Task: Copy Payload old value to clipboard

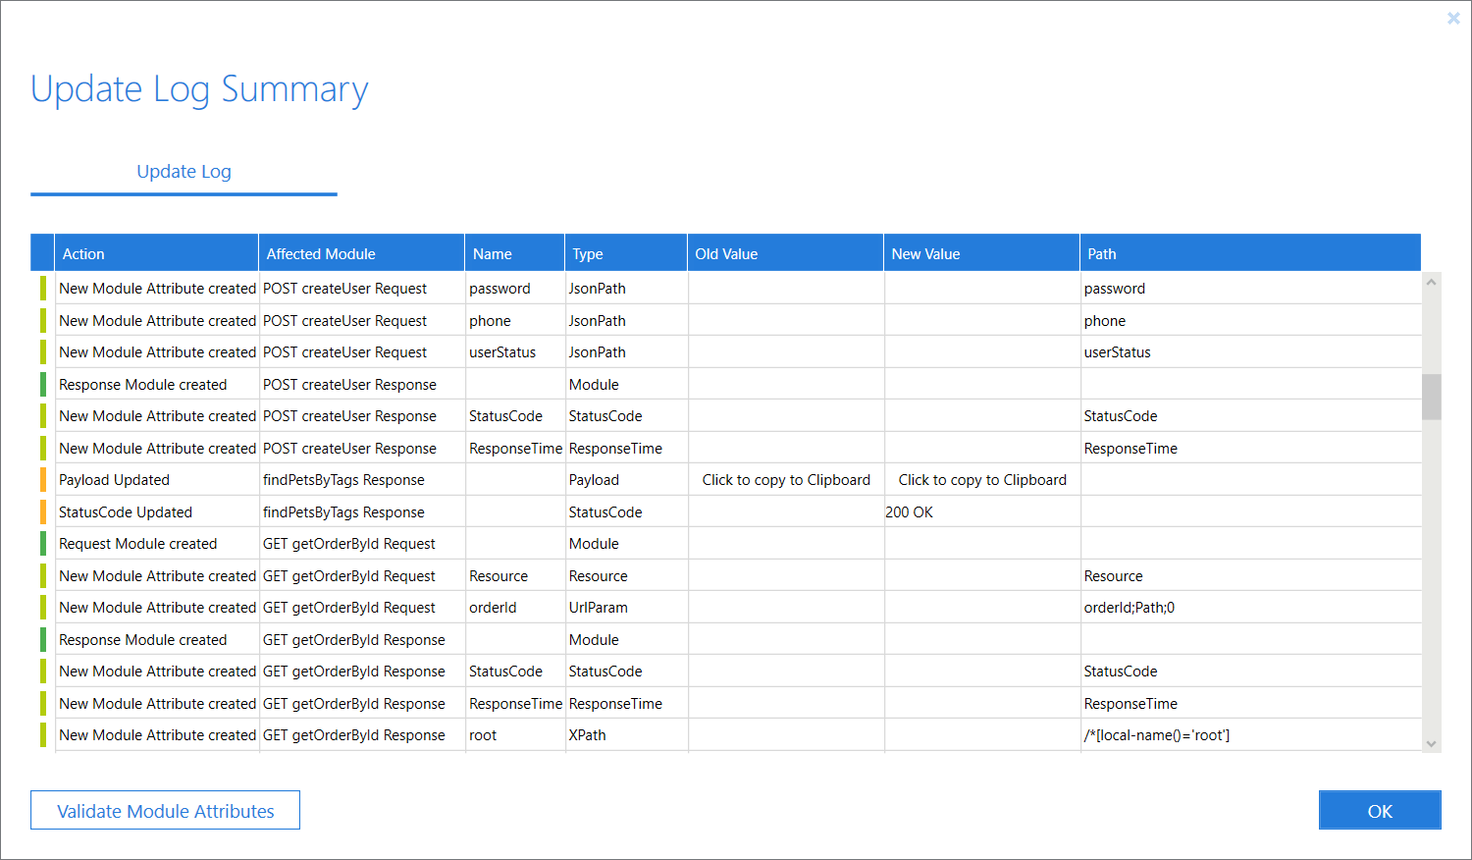Action: (x=786, y=480)
